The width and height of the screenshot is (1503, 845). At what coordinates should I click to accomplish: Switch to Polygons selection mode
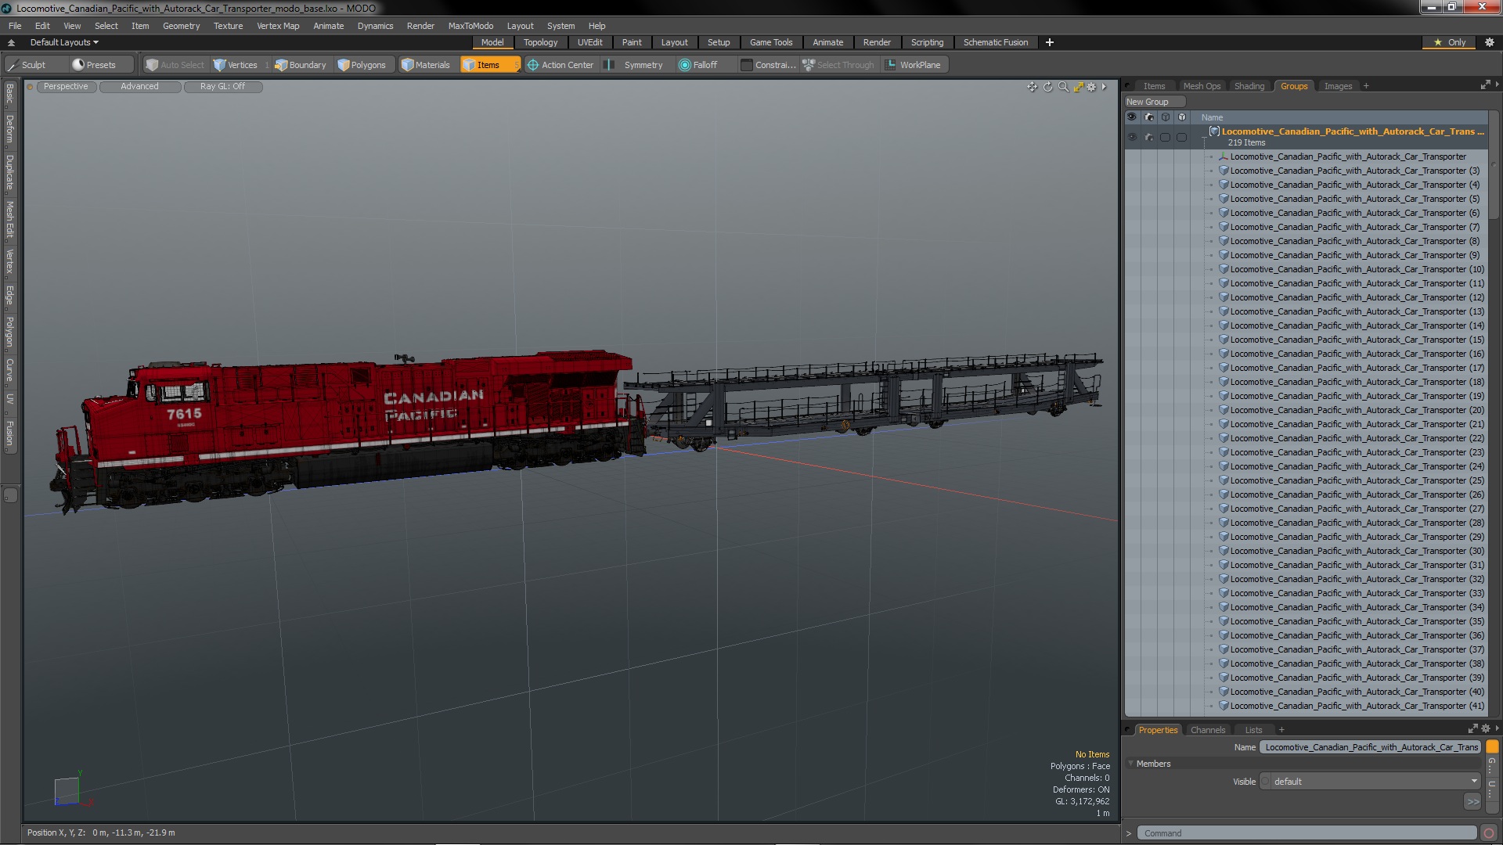pos(362,65)
